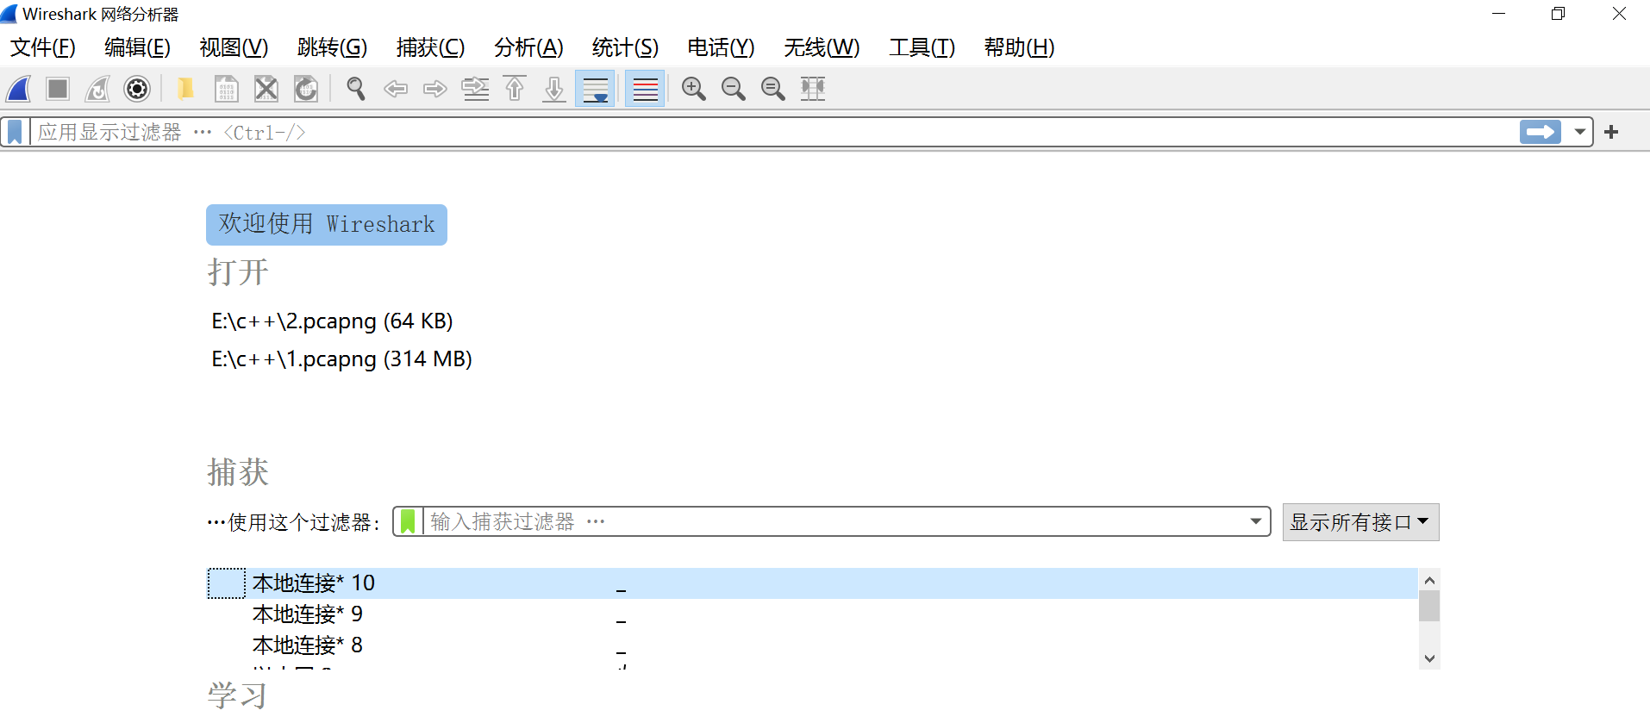Open the 电话(Y) menu
This screenshot has width=1650, height=723.
721,47
